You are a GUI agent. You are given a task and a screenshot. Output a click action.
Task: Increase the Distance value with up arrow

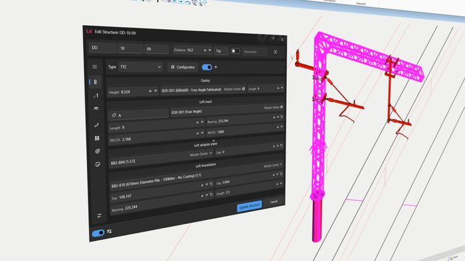205,50
